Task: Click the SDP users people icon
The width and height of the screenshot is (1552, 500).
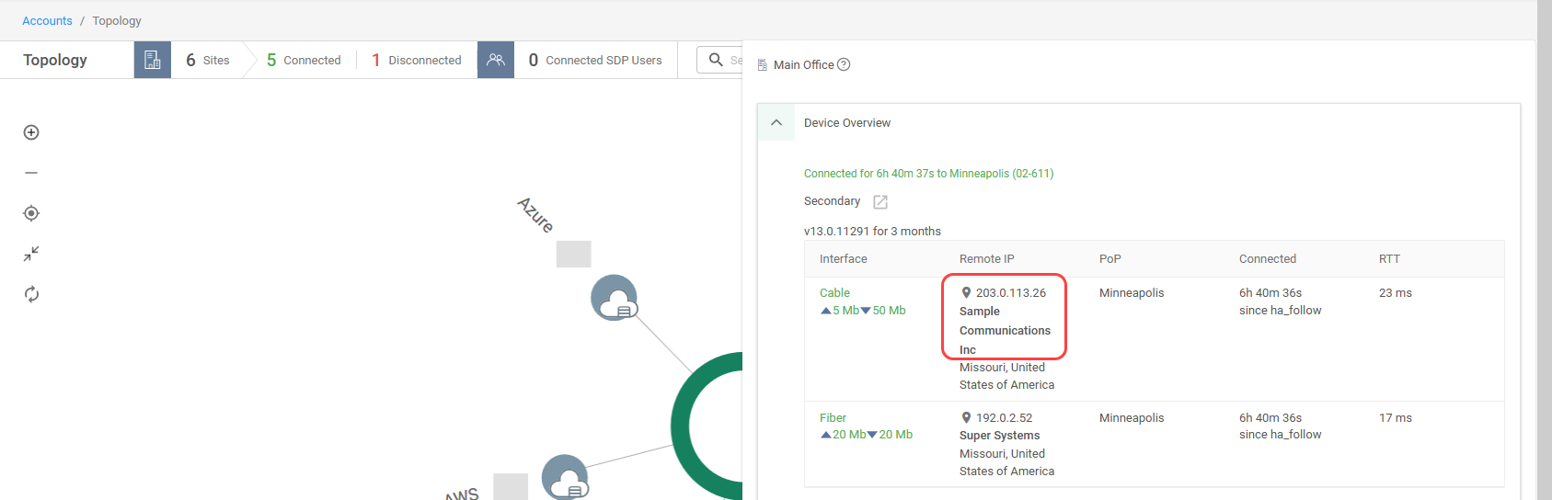Action: click(496, 60)
